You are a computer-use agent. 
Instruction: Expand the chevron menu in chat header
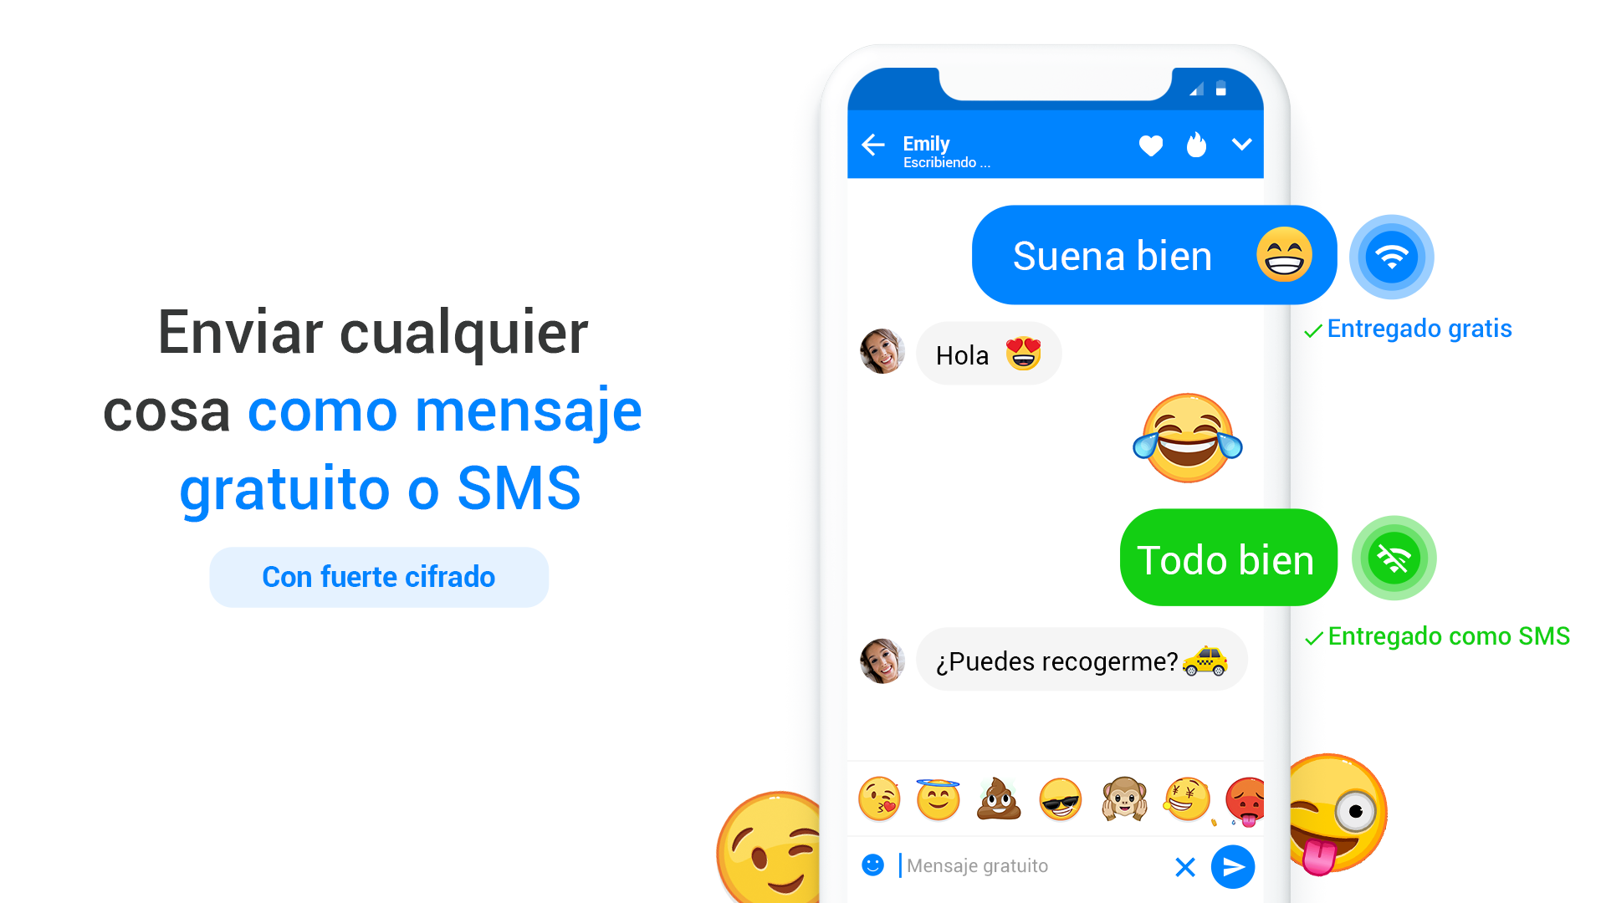tap(1242, 144)
